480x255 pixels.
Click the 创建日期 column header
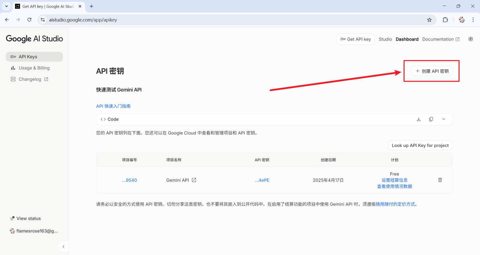(x=328, y=160)
